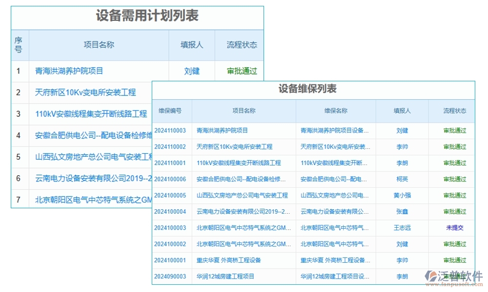Click the 设备需用计划列表 table title
Image resolution: width=488 pixels, height=292 pixels.
tap(146, 15)
